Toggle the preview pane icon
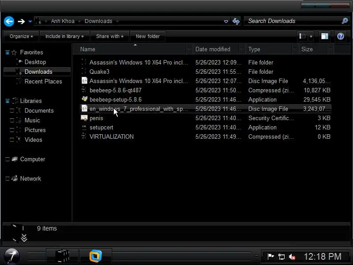 point(325,36)
